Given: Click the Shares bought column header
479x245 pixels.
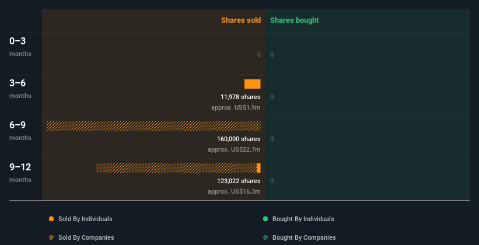Looking at the screenshot, I should pyautogui.click(x=294, y=20).
